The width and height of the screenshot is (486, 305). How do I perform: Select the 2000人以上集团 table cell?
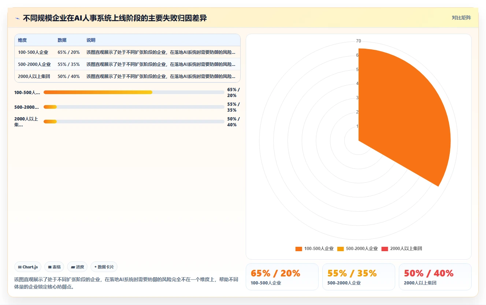pos(34,77)
